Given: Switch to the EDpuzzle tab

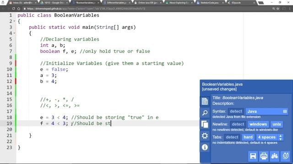Looking at the screenshot, I should [241, 3].
